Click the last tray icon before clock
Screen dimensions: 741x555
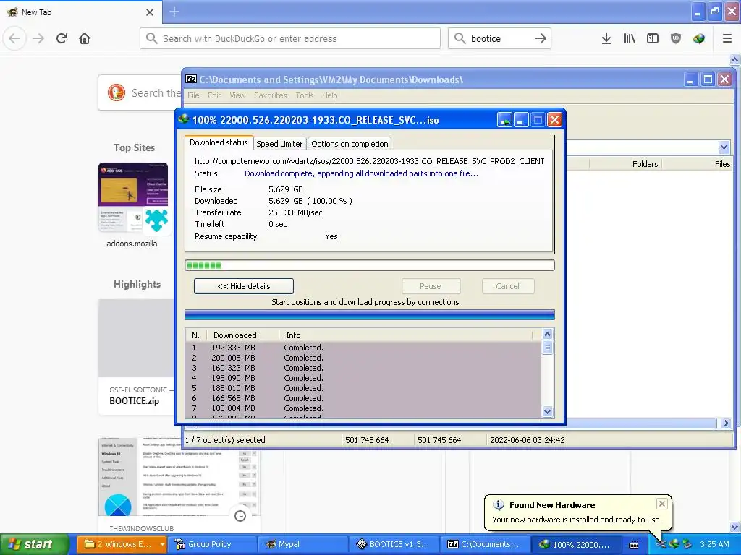click(687, 545)
